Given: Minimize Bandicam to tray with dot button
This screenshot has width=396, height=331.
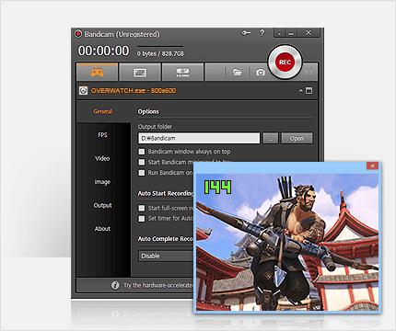Looking at the screenshot, I should 279,33.
